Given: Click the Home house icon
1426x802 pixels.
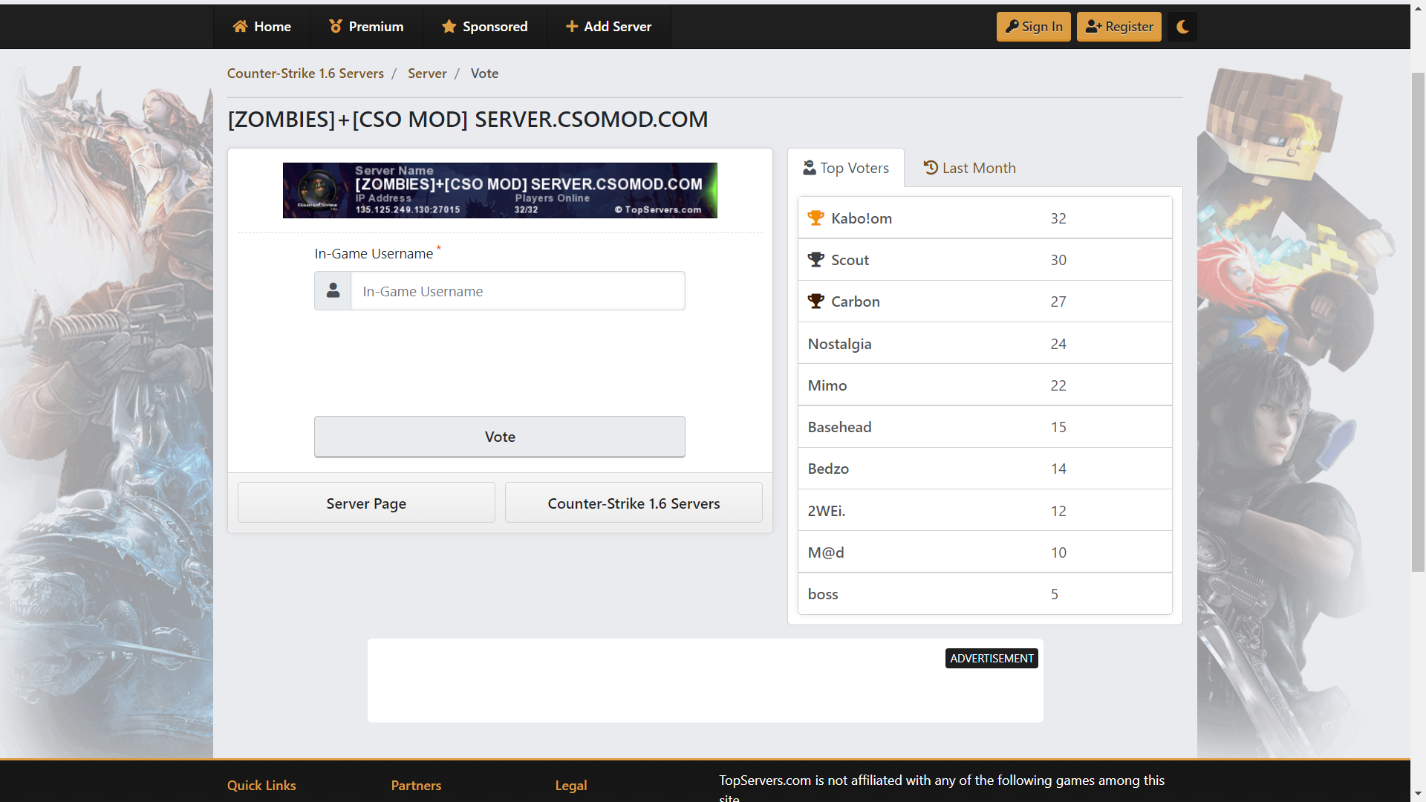Looking at the screenshot, I should point(240,27).
